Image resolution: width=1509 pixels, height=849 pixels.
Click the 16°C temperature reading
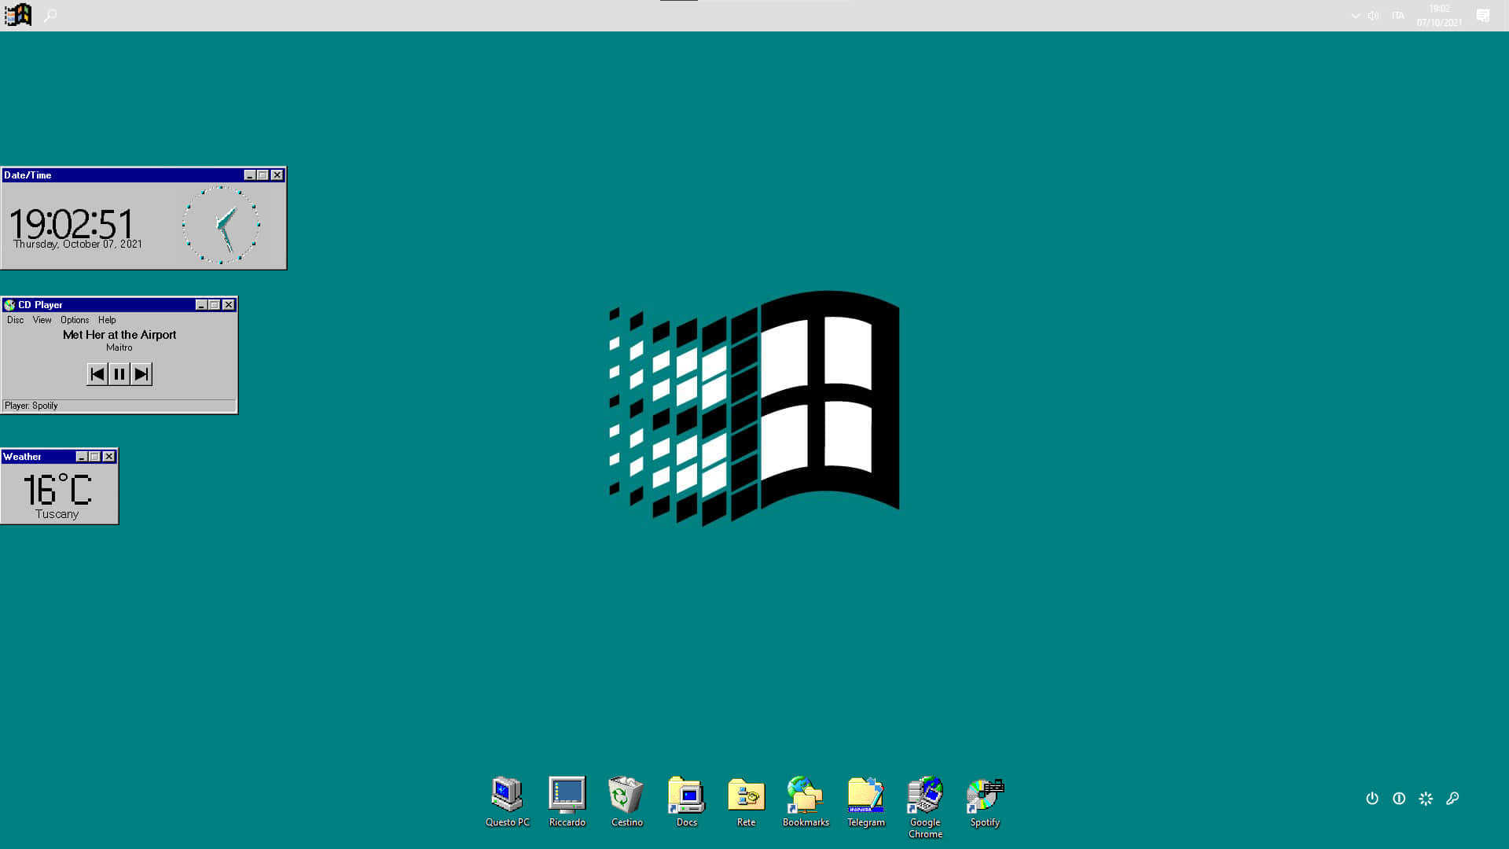point(57,490)
